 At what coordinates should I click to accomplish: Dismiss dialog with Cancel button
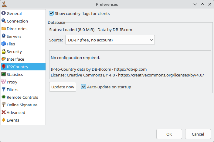pos(198,134)
